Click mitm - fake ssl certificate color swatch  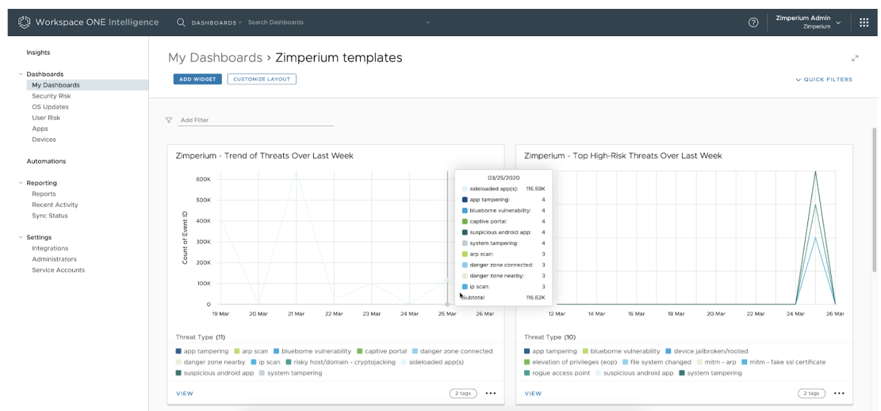click(x=745, y=362)
